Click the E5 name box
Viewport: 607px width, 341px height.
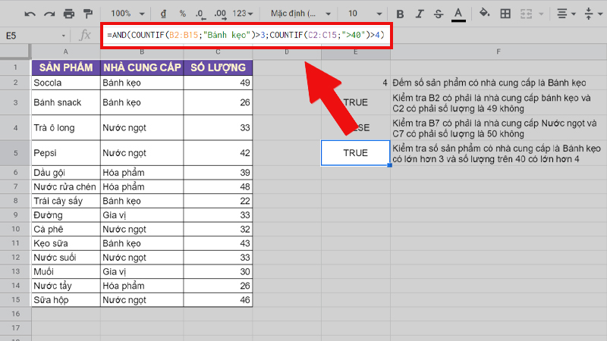[x=34, y=36]
